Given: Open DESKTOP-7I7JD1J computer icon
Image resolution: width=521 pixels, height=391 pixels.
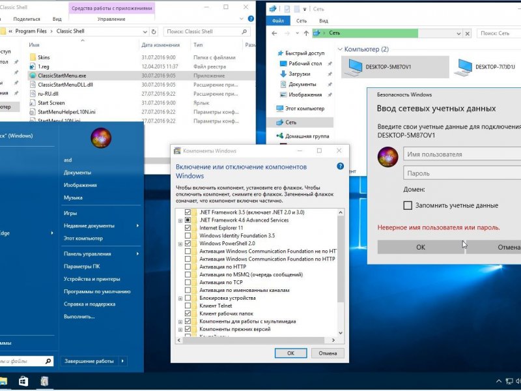Looking at the screenshot, I should [x=463, y=67].
